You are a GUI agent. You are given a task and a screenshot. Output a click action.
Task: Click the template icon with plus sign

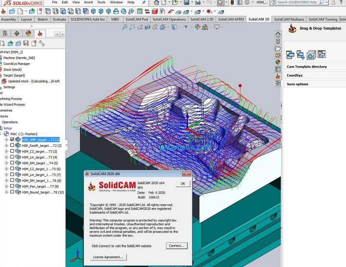coord(300,55)
